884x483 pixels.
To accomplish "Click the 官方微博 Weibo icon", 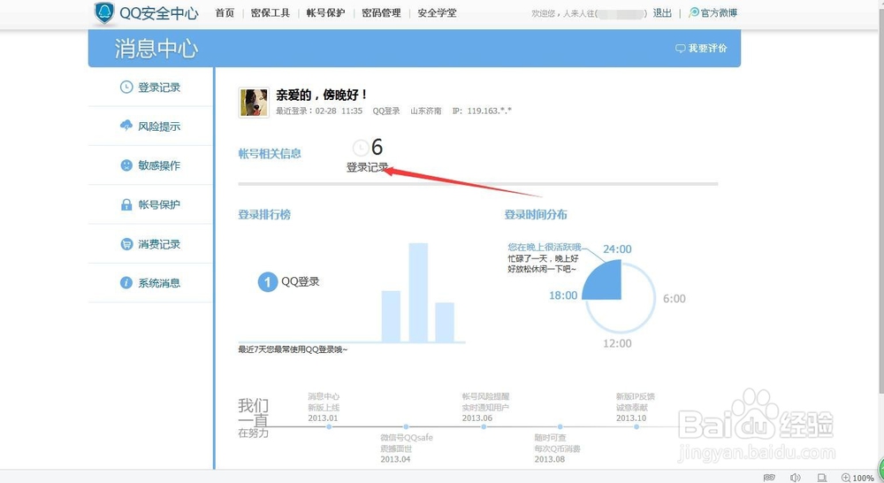I will (694, 12).
